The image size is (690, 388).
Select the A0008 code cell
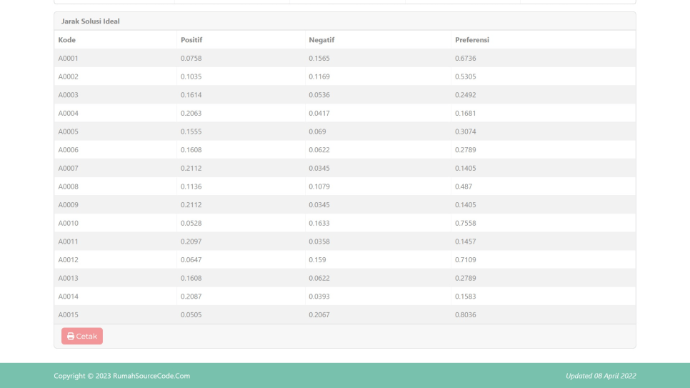coord(68,186)
